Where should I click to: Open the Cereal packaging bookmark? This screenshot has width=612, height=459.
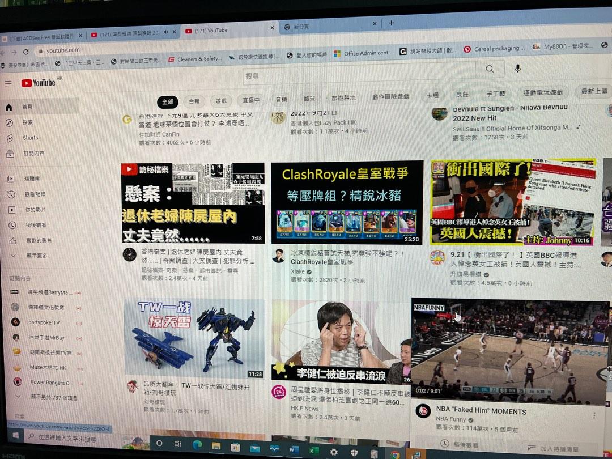pyautogui.click(x=494, y=49)
